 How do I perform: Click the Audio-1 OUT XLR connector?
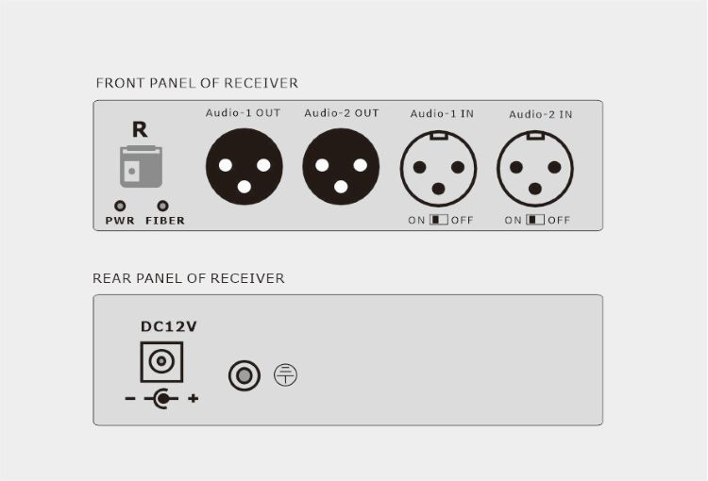pyautogui.click(x=244, y=167)
